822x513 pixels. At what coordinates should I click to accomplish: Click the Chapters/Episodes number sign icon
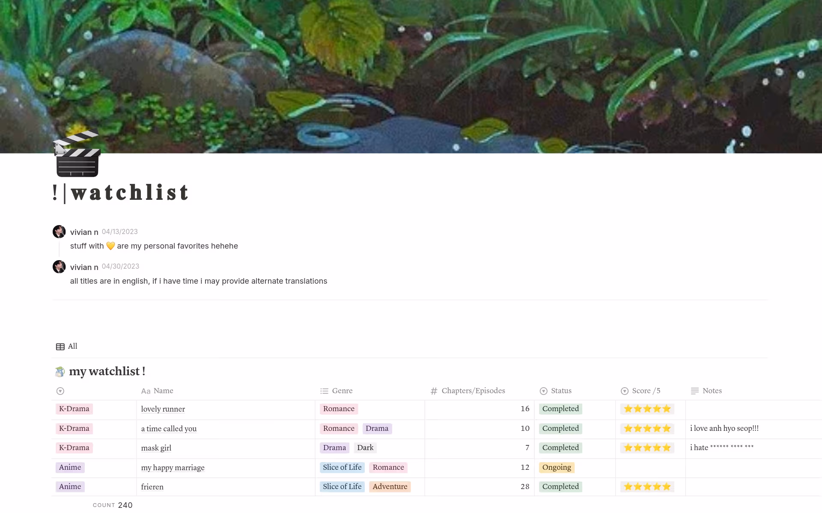point(434,391)
